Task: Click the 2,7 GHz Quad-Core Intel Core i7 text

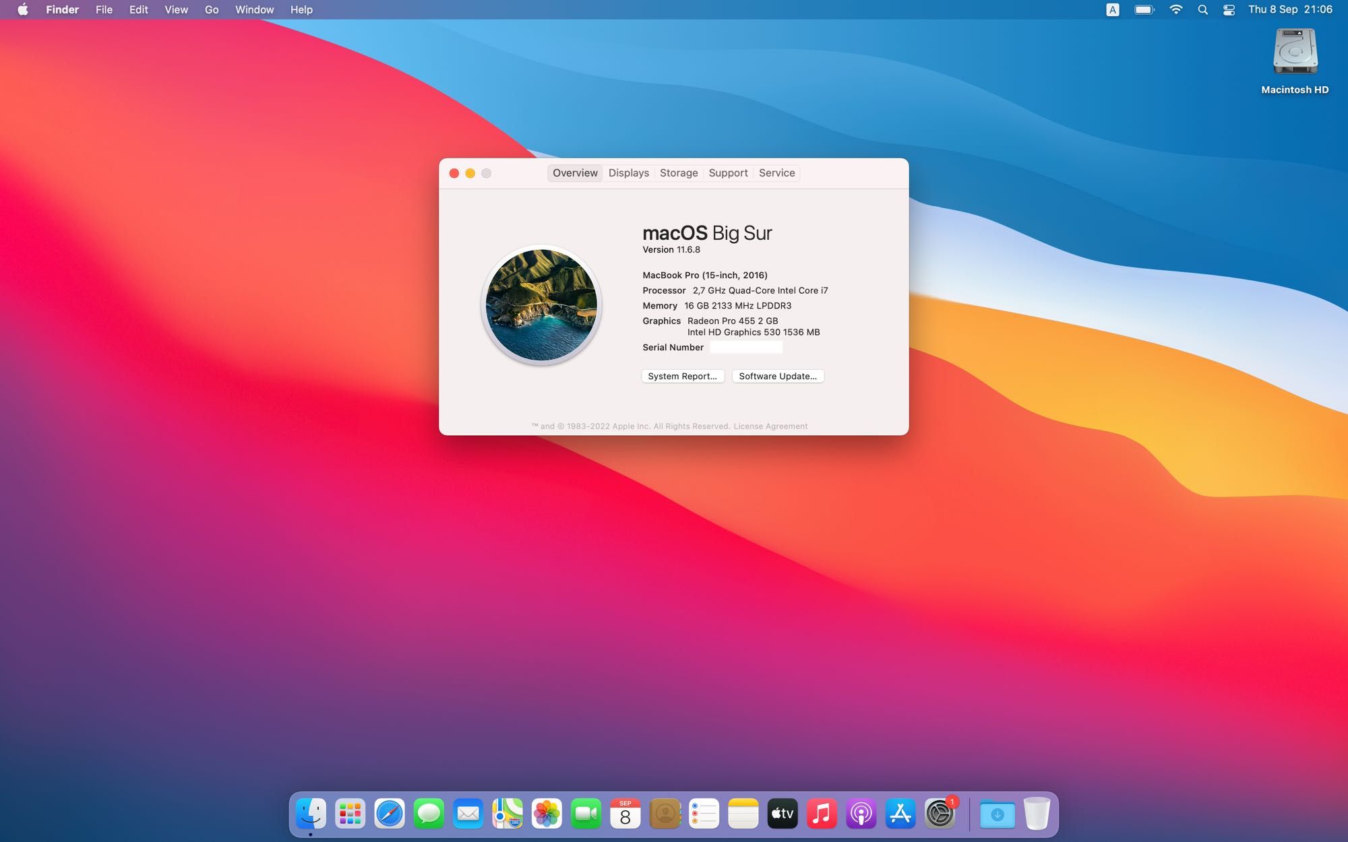Action: pyautogui.click(x=760, y=290)
